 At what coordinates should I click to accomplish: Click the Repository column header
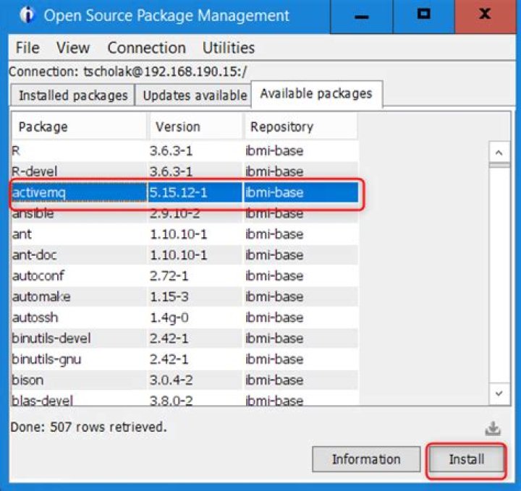pyautogui.click(x=300, y=127)
